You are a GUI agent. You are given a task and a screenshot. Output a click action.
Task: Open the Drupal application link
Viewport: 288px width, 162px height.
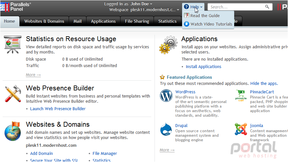181,126
